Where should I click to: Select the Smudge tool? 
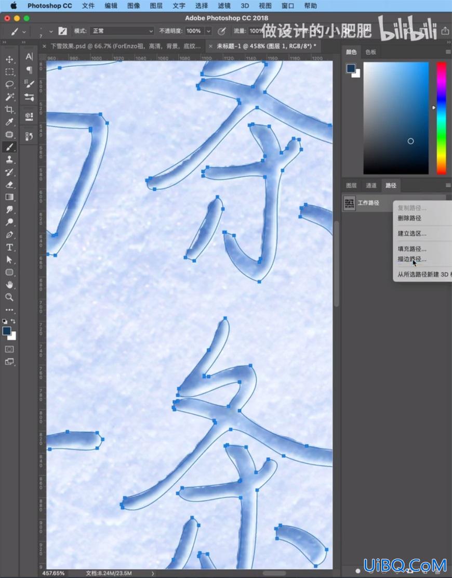tap(9, 210)
